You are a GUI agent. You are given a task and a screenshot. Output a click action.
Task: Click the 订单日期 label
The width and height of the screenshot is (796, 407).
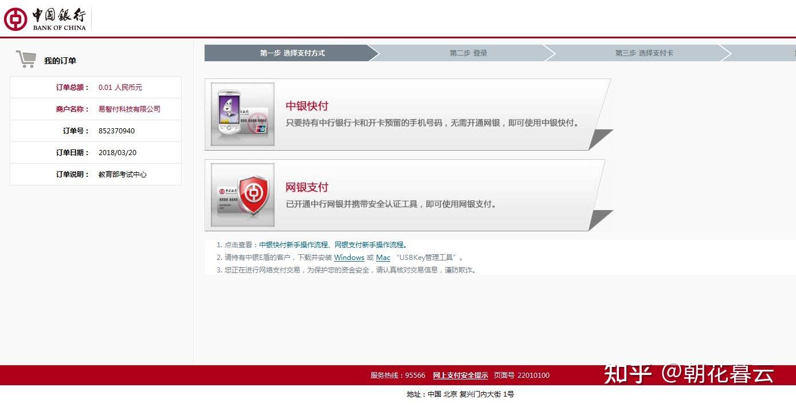pyautogui.click(x=73, y=153)
